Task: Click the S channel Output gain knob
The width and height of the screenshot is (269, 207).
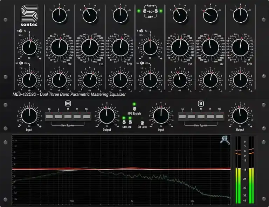Action: tap(240, 116)
